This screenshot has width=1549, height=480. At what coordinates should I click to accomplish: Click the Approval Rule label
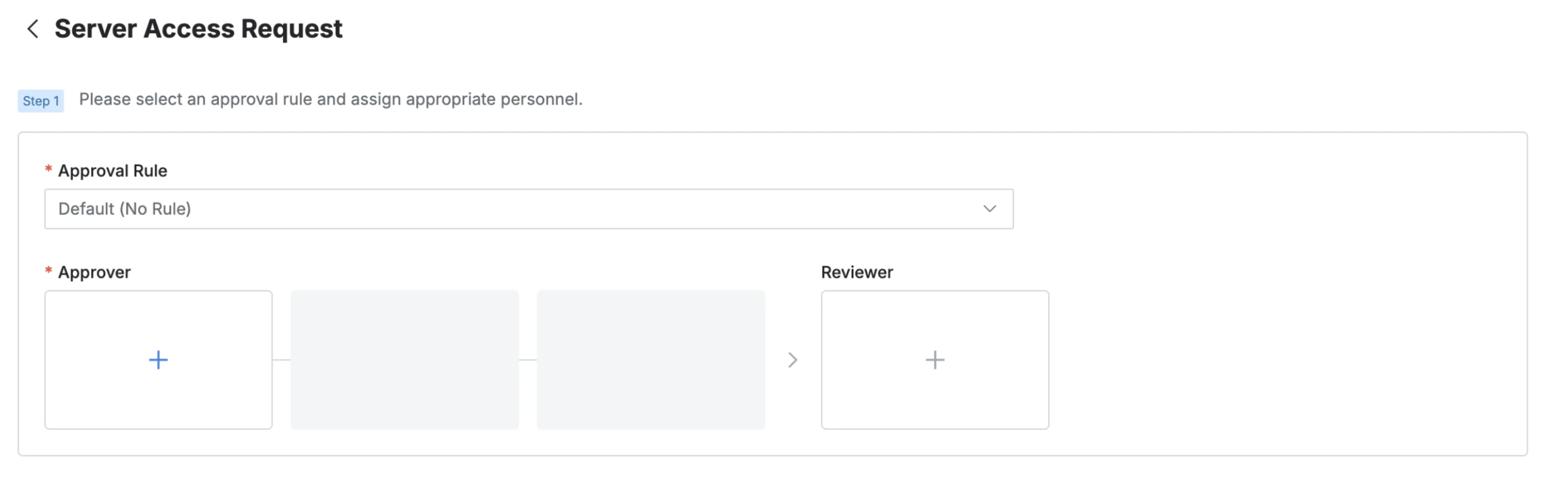point(112,171)
